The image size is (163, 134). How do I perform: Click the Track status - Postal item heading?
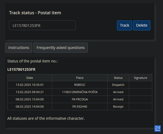click(35, 13)
